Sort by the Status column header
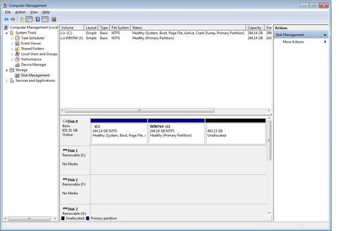The width and height of the screenshot is (339, 231). coord(188,28)
